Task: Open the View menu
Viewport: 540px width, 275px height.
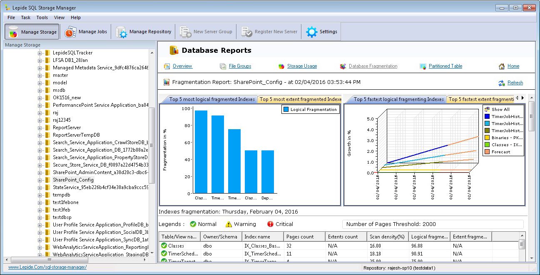Action: 60,17
